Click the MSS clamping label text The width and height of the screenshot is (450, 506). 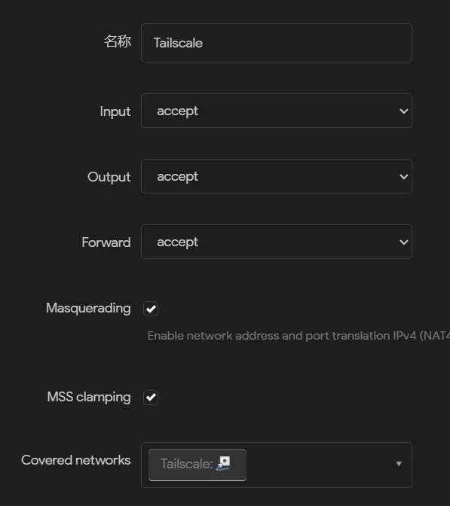[x=89, y=398]
